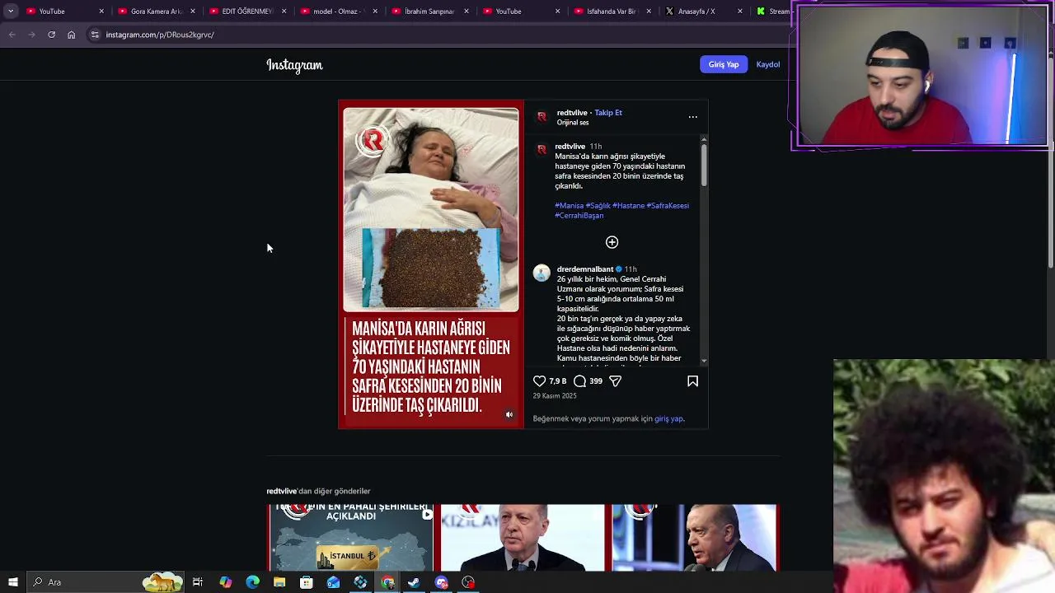
Task: Open Microsoft Edge from taskbar
Action: tap(252, 582)
